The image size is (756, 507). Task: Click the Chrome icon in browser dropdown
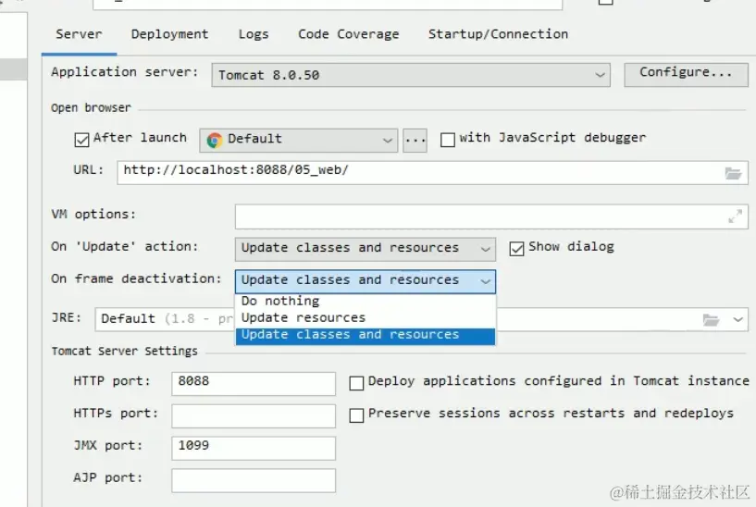(x=214, y=141)
